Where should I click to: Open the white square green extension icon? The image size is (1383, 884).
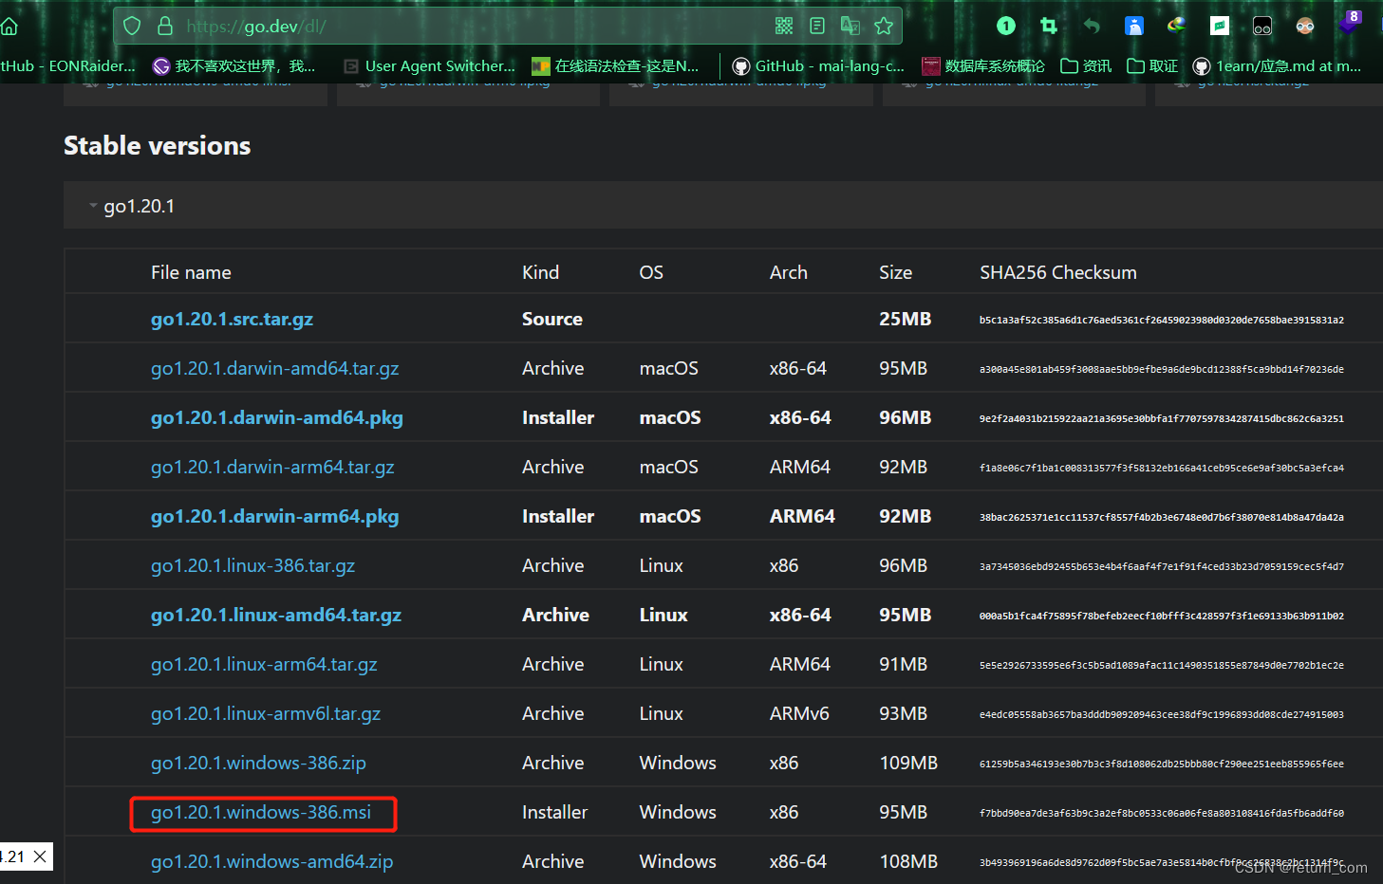pos(1220,26)
